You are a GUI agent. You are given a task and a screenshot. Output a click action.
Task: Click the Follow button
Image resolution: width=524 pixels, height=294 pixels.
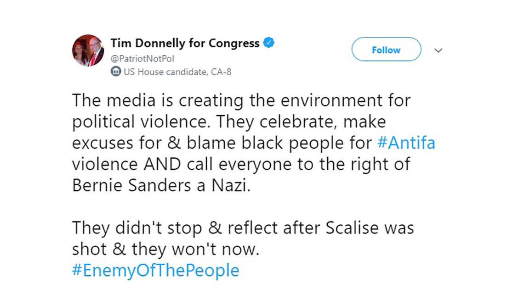click(x=386, y=50)
